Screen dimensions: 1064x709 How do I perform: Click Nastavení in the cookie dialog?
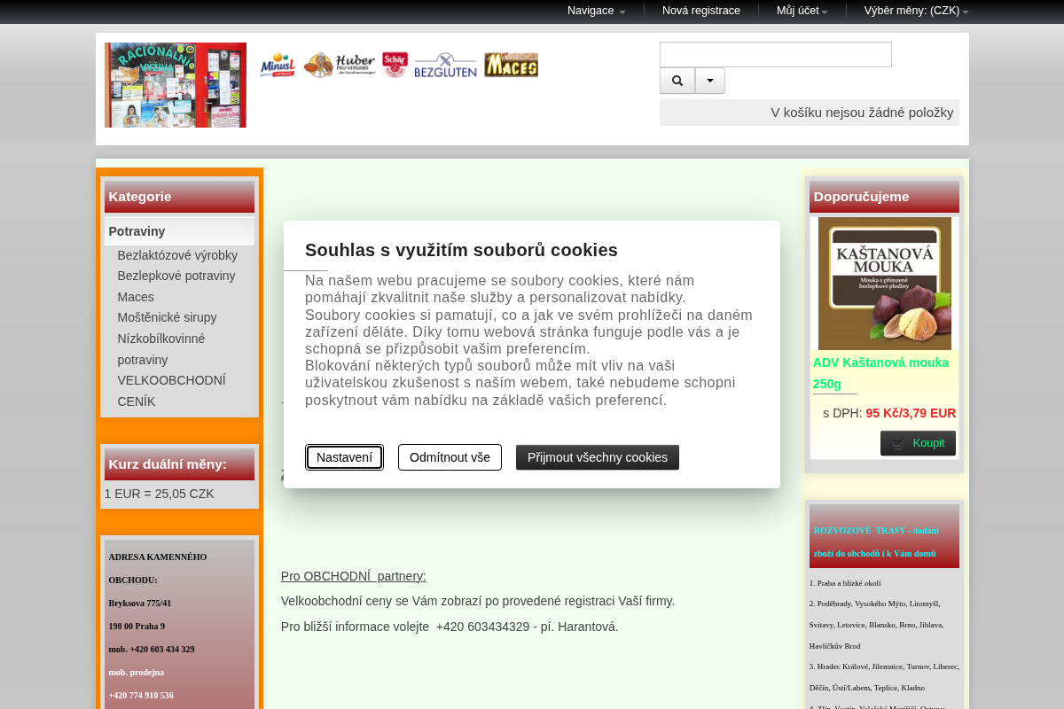click(x=345, y=457)
